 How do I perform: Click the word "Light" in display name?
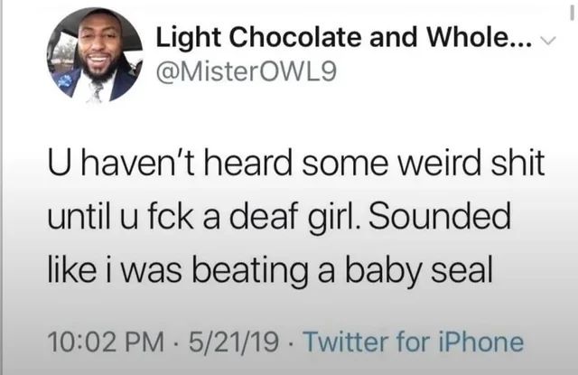click(191, 38)
